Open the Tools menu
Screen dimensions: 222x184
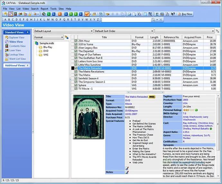[x=53, y=9]
